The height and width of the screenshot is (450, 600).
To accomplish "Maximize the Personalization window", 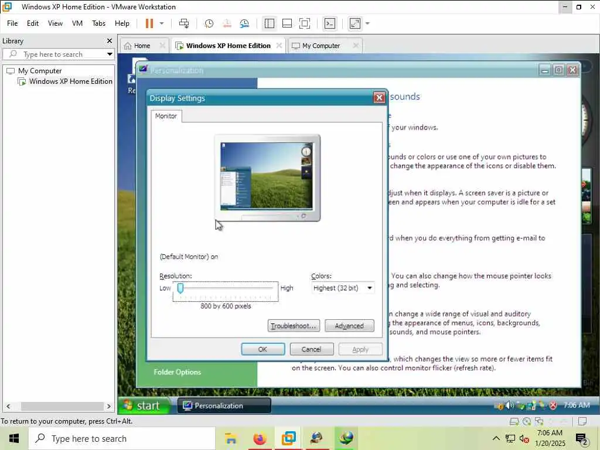I will pos(558,70).
